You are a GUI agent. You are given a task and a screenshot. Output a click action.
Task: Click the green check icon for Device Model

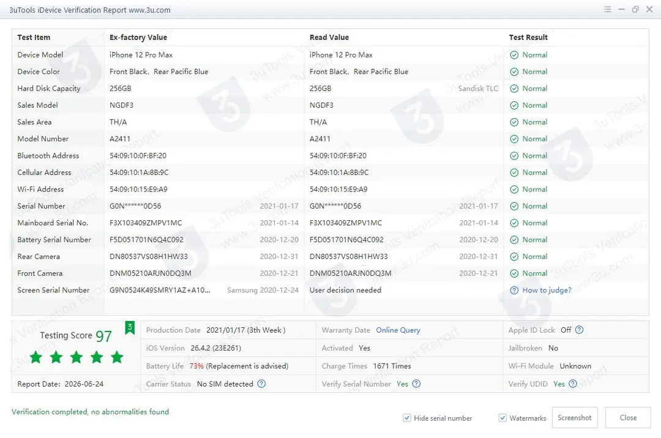514,55
